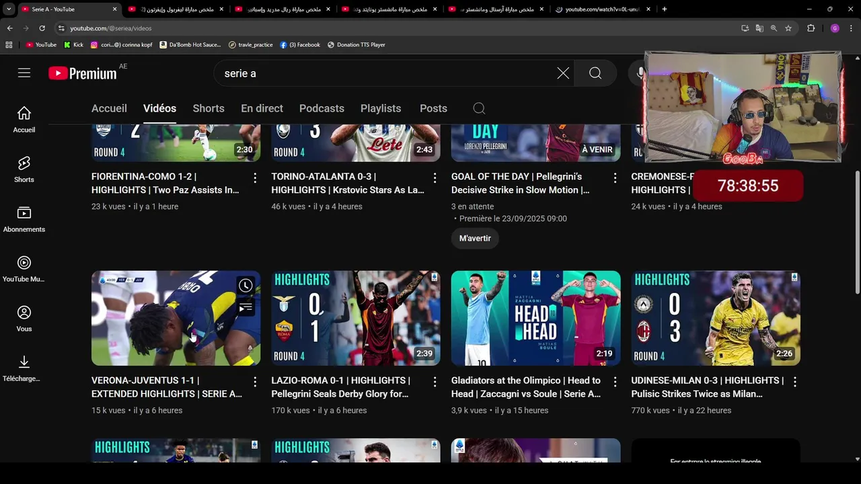The width and height of the screenshot is (861, 484).
Task: Open the options menu for the Goal of the Day video
Action: click(x=615, y=177)
